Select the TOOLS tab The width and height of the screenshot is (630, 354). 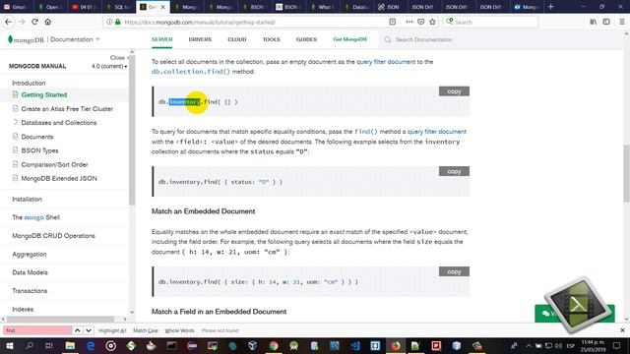tap(272, 39)
